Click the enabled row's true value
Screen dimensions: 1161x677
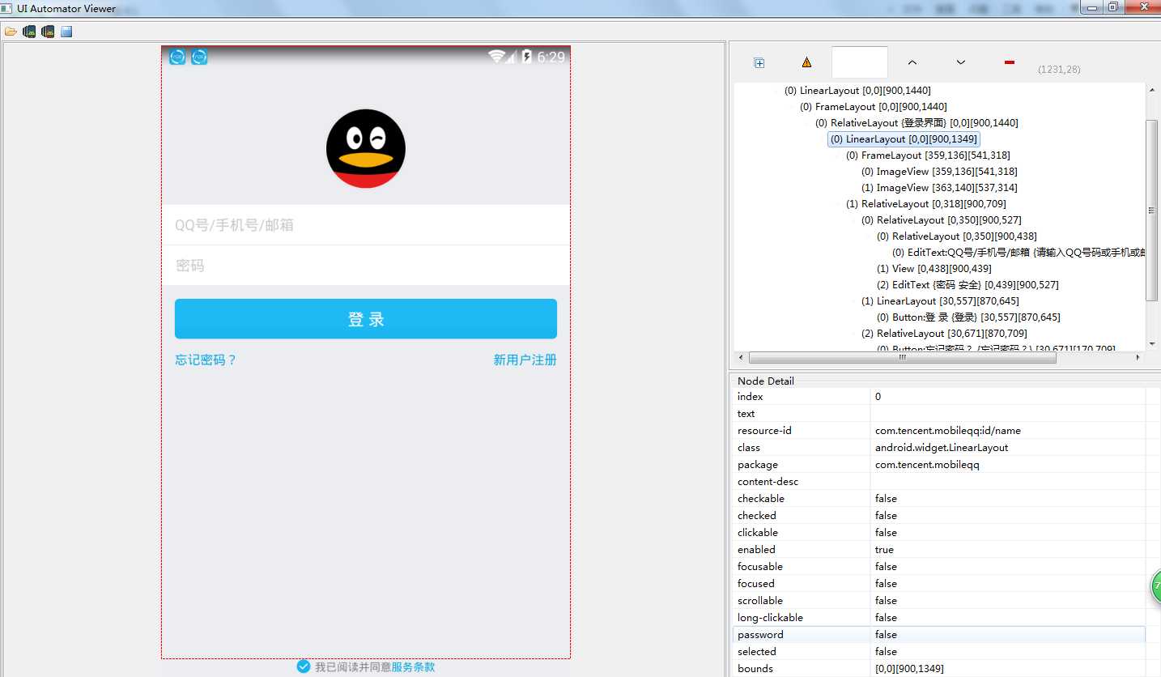click(x=884, y=550)
